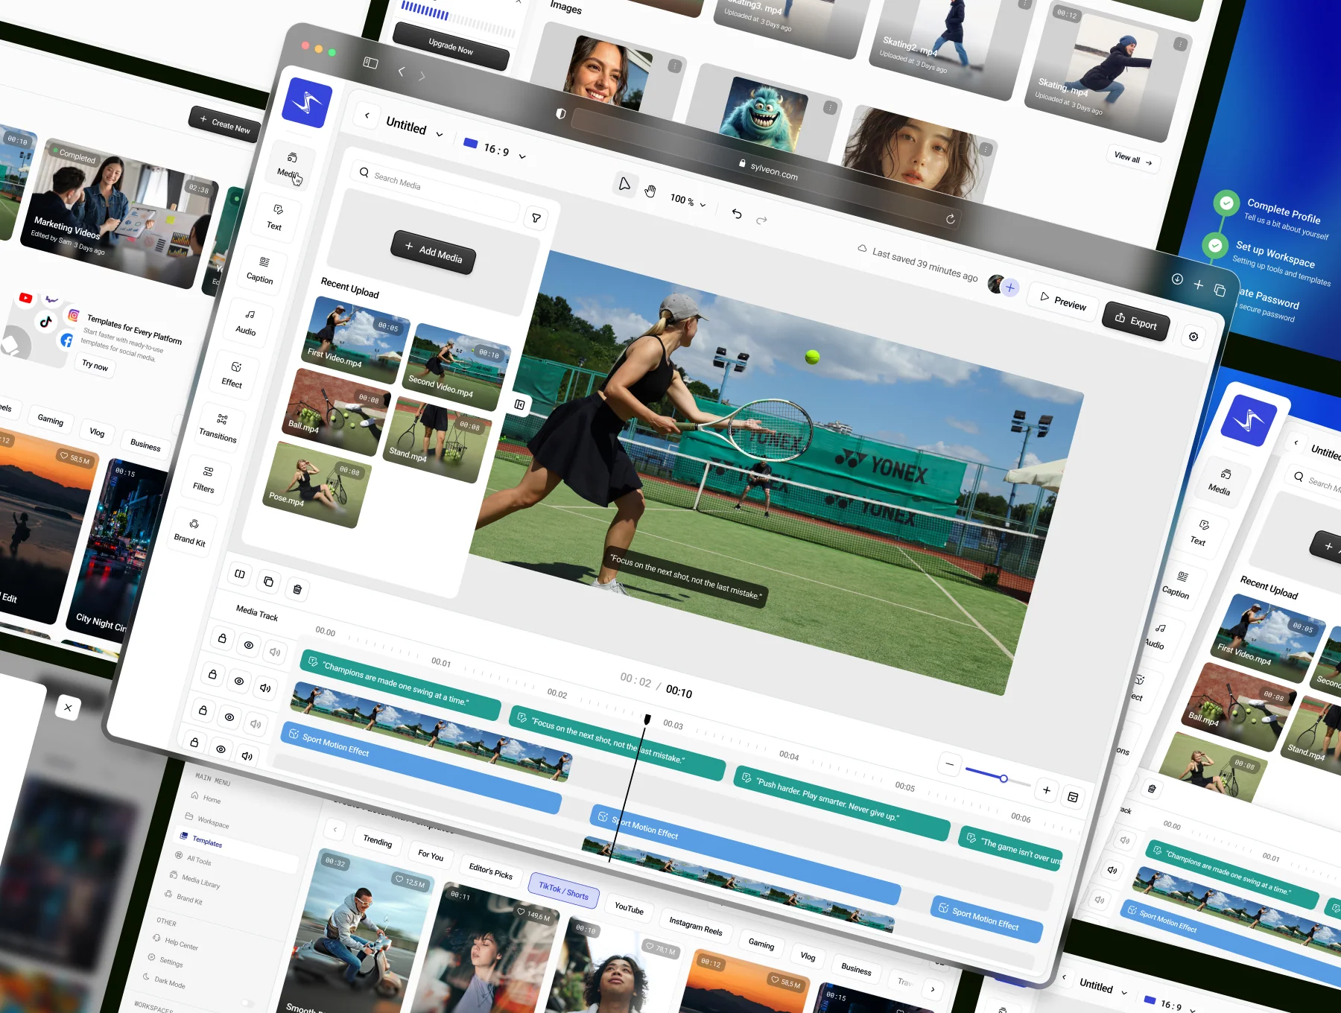Open the Effect panel in the front editor sidebar

(234, 375)
